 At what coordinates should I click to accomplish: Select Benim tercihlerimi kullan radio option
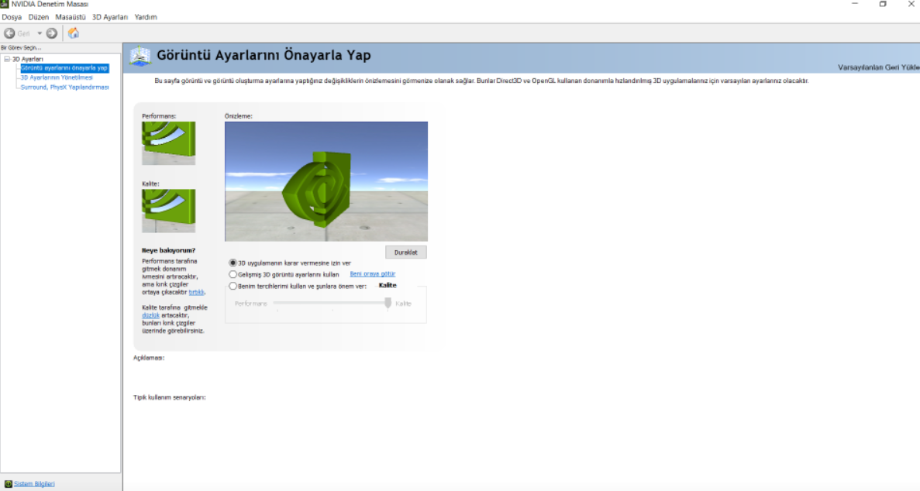point(233,287)
